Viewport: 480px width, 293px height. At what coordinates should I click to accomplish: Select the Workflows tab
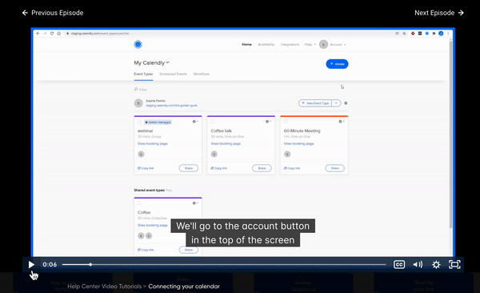click(202, 74)
